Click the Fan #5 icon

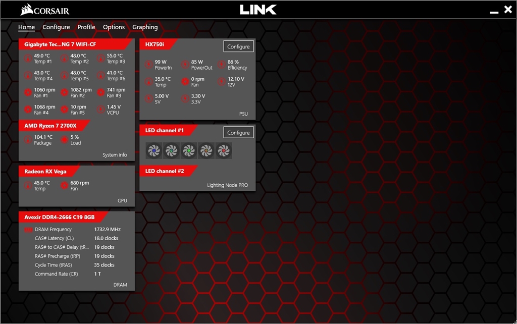pyautogui.click(x=64, y=110)
